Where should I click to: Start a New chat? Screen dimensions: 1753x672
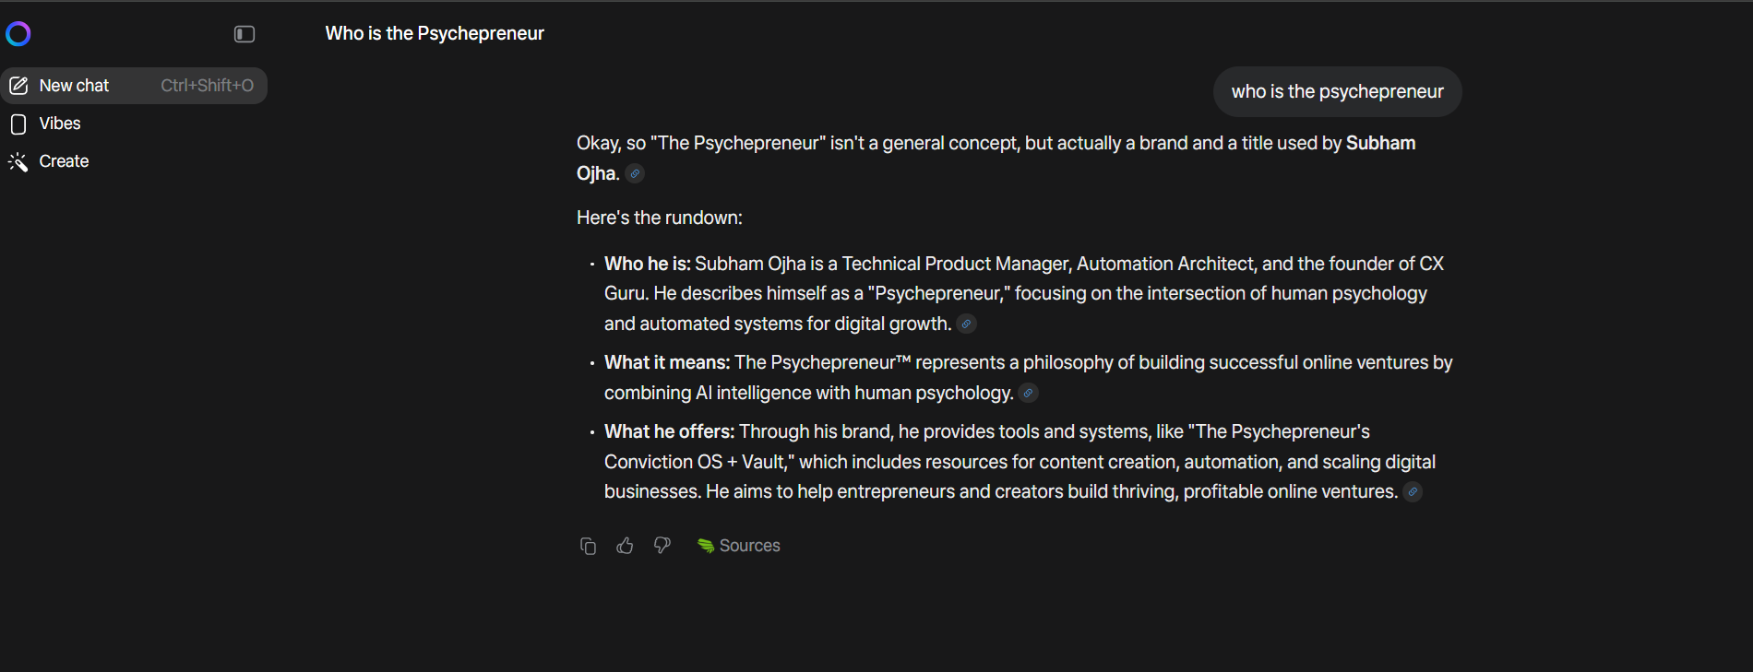(74, 86)
